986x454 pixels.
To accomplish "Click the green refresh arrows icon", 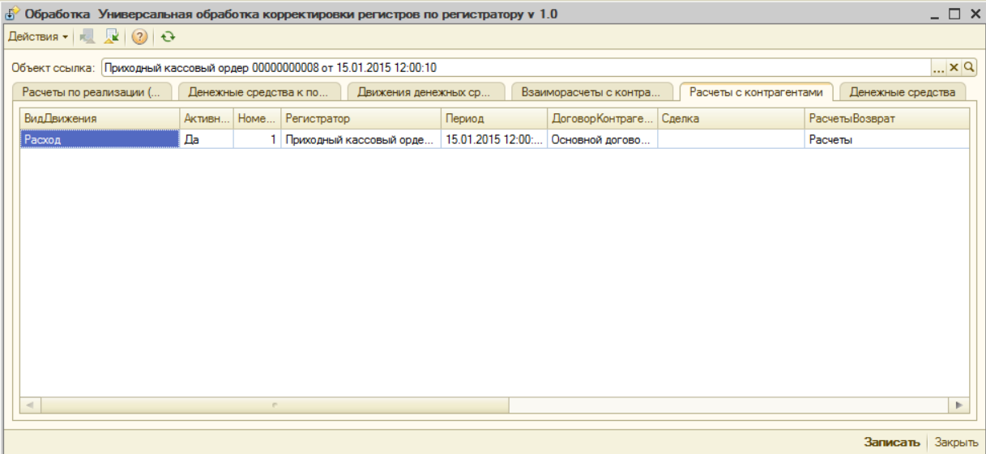I will pos(168,36).
